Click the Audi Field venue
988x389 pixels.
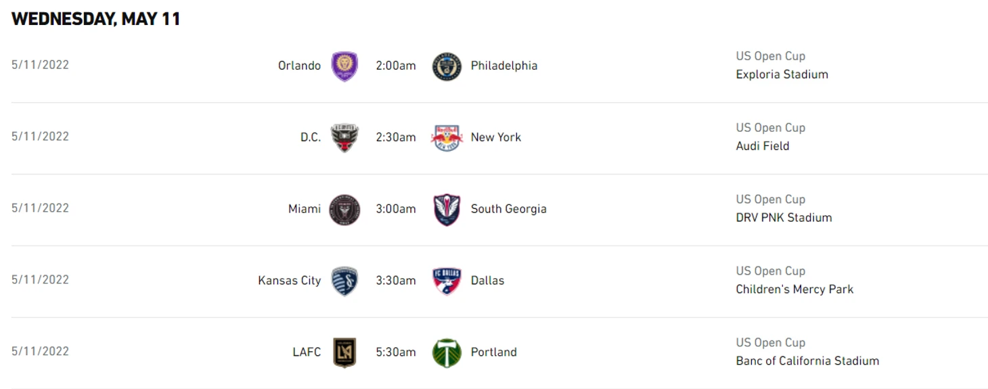point(763,146)
